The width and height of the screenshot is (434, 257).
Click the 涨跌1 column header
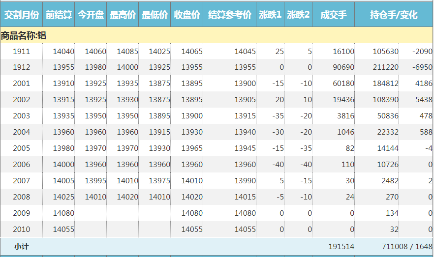(270, 15)
